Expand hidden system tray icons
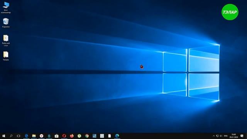The width and height of the screenshot is (247, 139). coord(214,136)
